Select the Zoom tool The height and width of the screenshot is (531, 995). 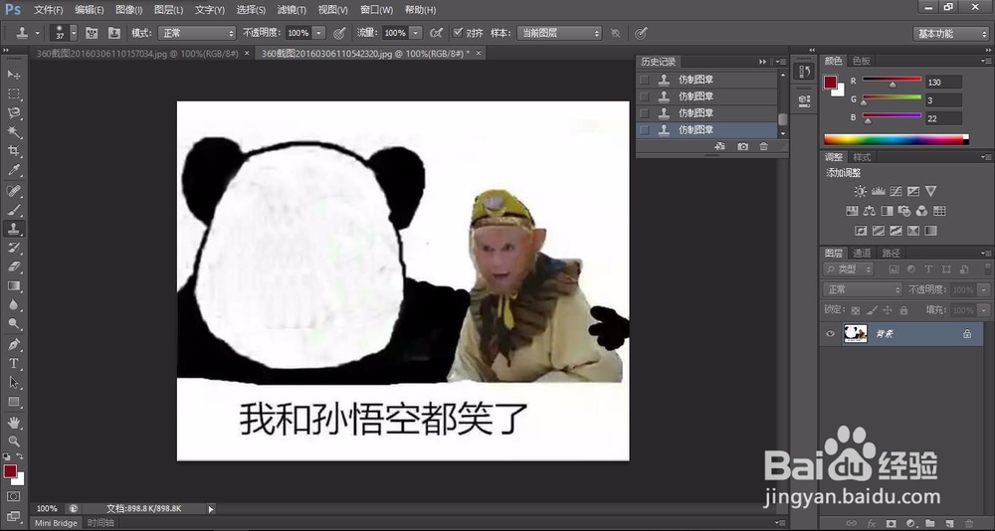(x=14, y=442)
